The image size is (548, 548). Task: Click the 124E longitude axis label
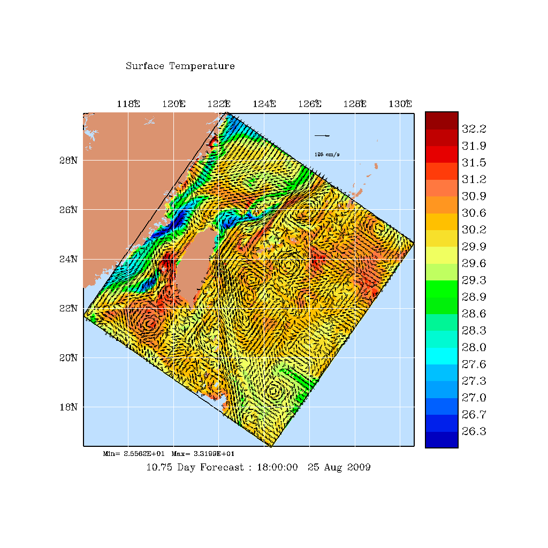[264, 104]
